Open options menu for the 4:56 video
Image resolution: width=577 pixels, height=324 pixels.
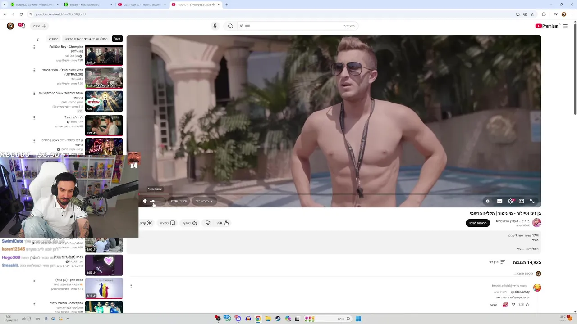34,94
